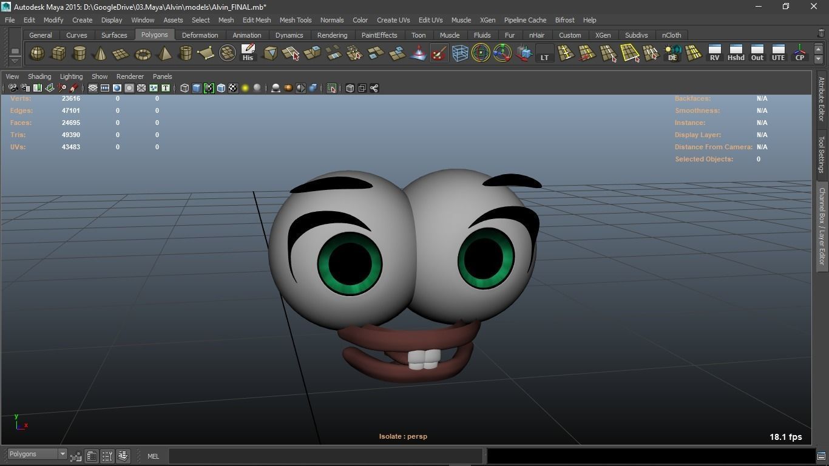Open the Channel Box / Layer Editor tab
Screen dimensions: 829x466
tap(822, 226)
